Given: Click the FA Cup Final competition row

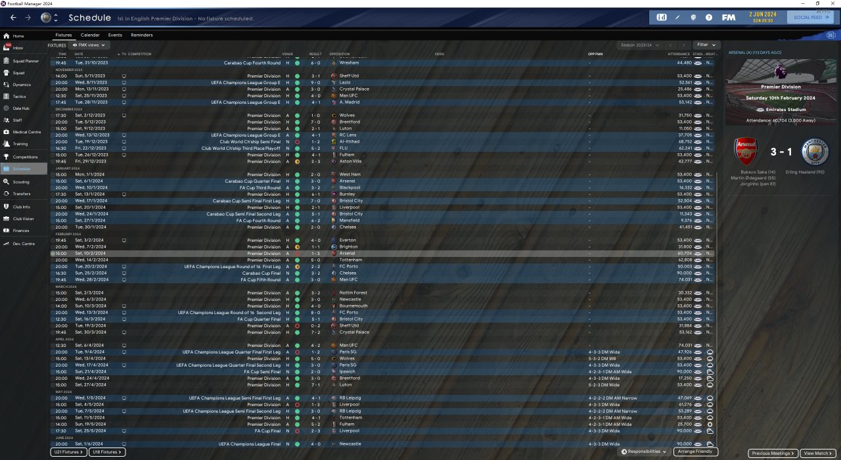Looking at the screenshot, I should tap(383, 431).
